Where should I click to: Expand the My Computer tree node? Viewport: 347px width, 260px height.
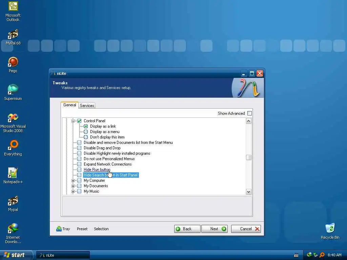tap(73, 180)
